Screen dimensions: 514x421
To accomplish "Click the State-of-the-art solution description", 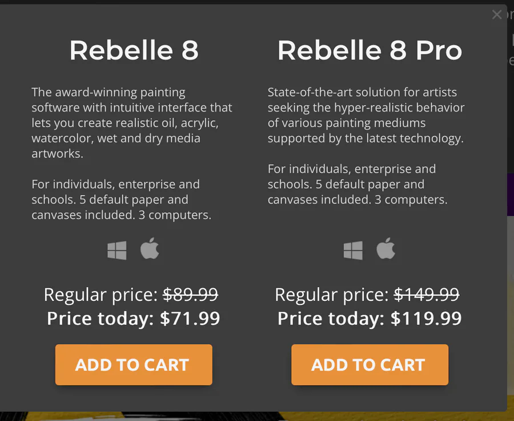I will 366,115.
